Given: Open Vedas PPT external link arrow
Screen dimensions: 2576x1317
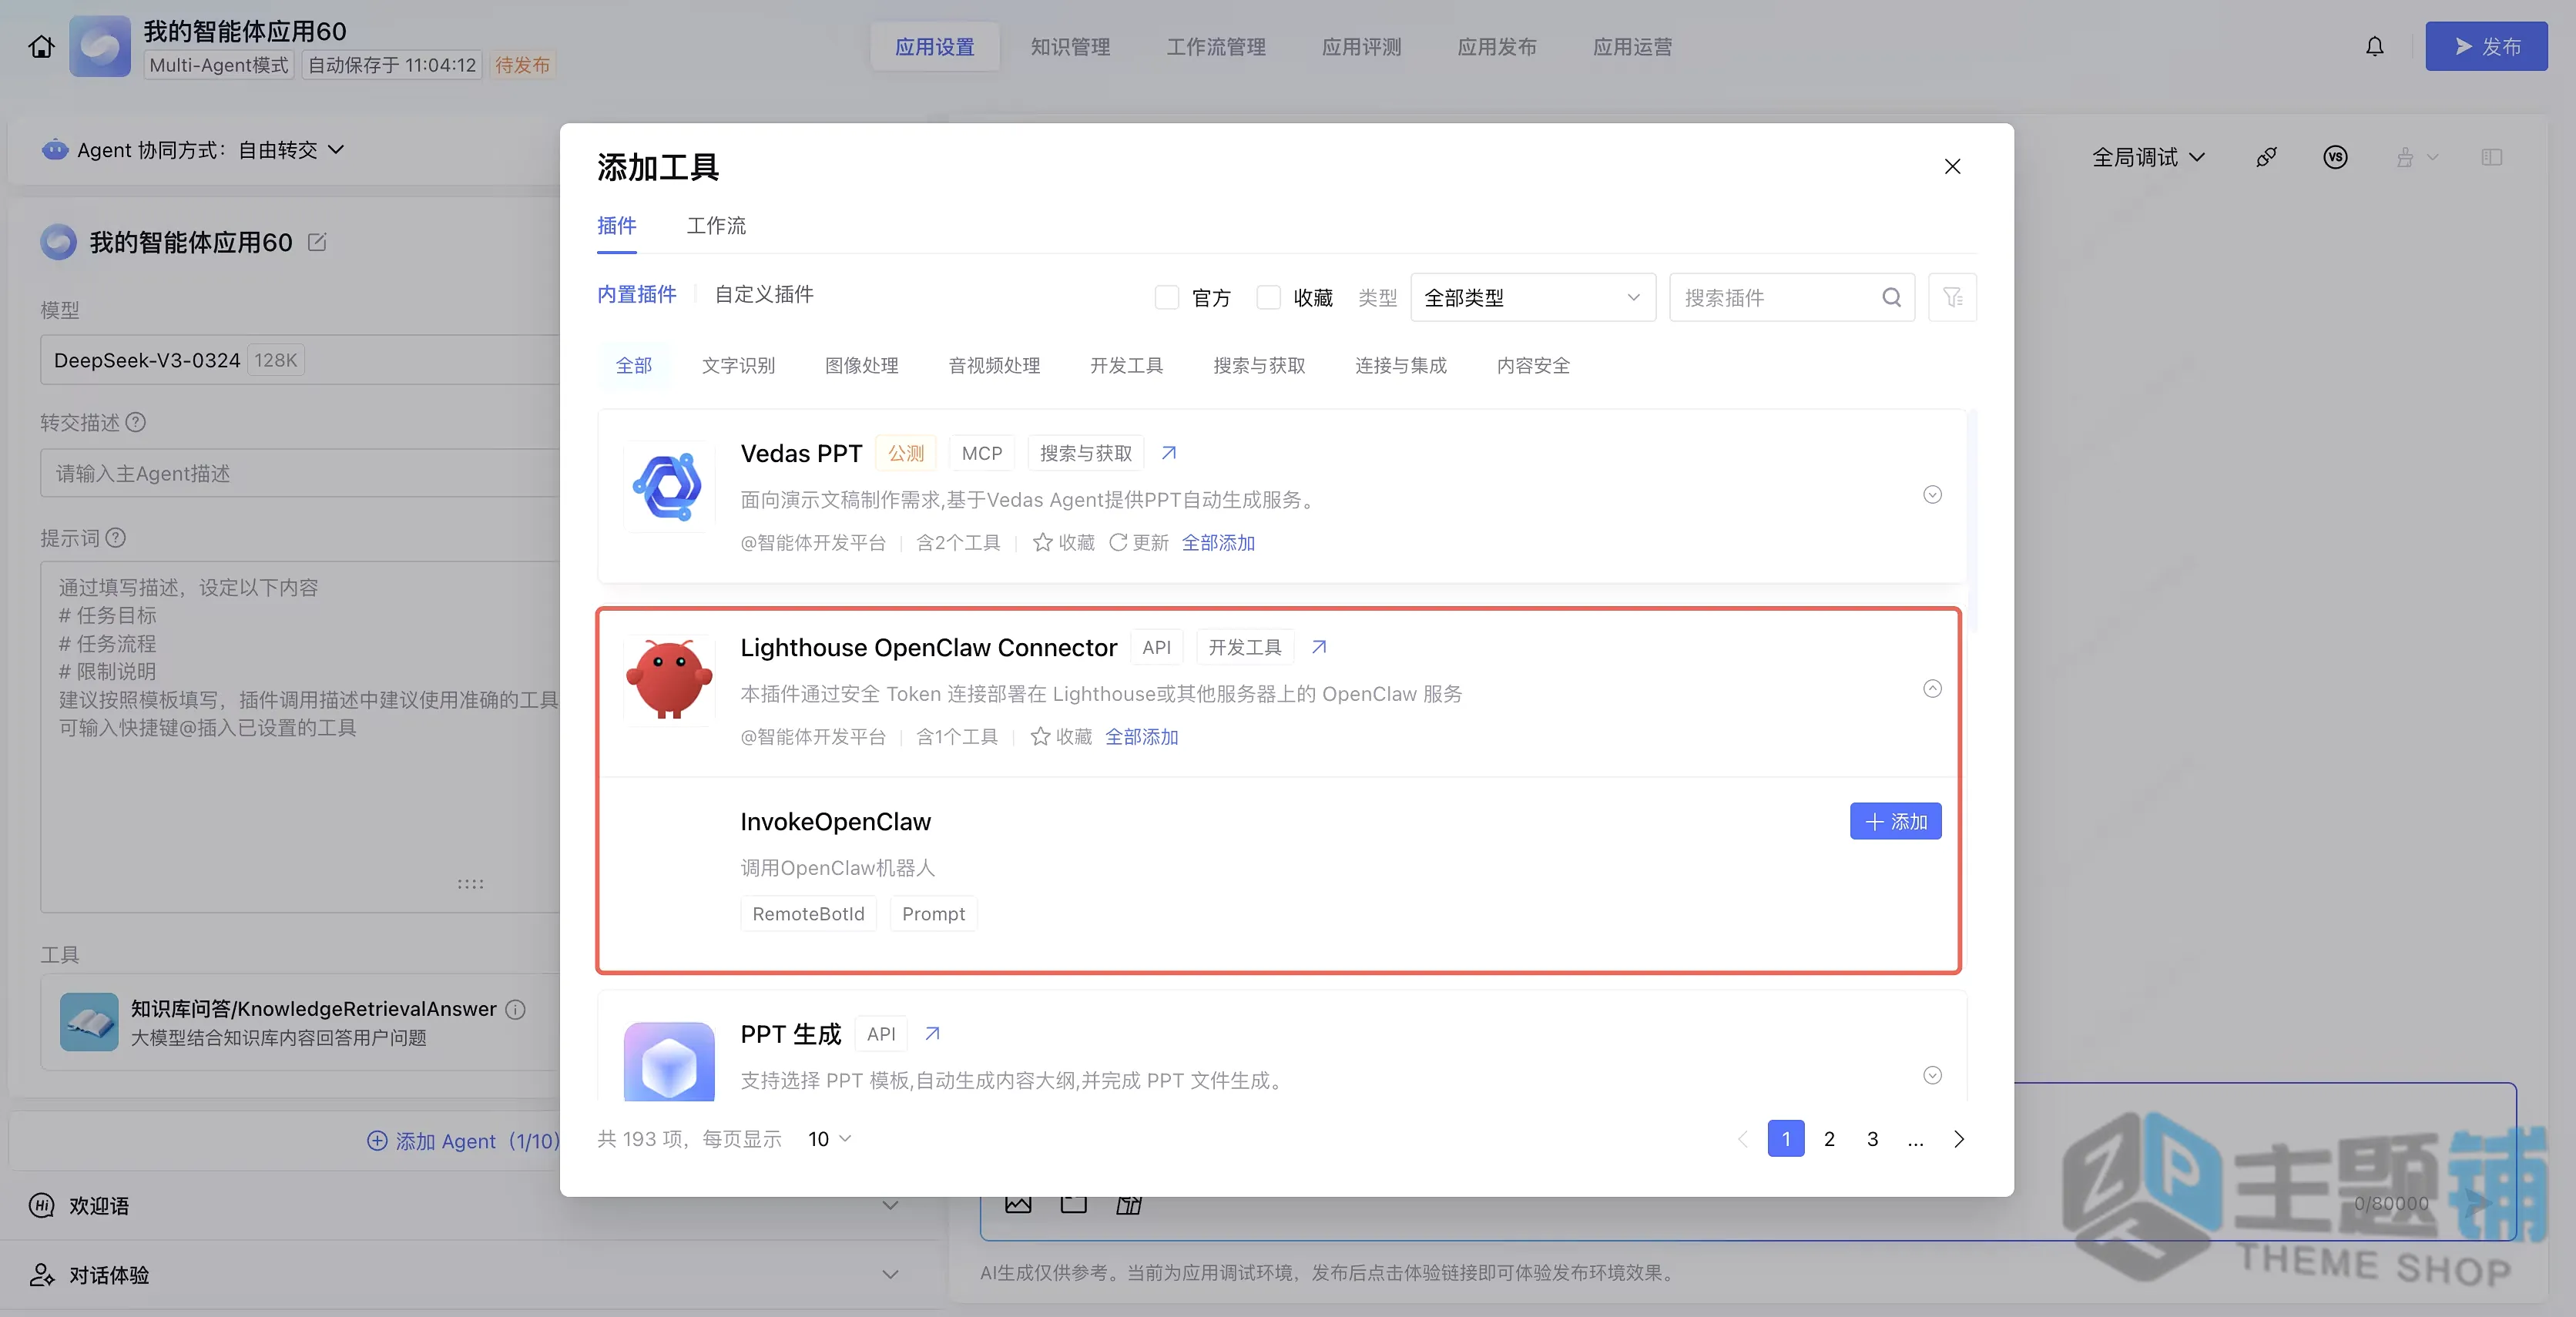Looking at the screenshot, I should click(x=1168, y=453).
